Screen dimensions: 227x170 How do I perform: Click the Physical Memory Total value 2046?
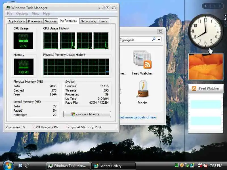tap(53, 86)
